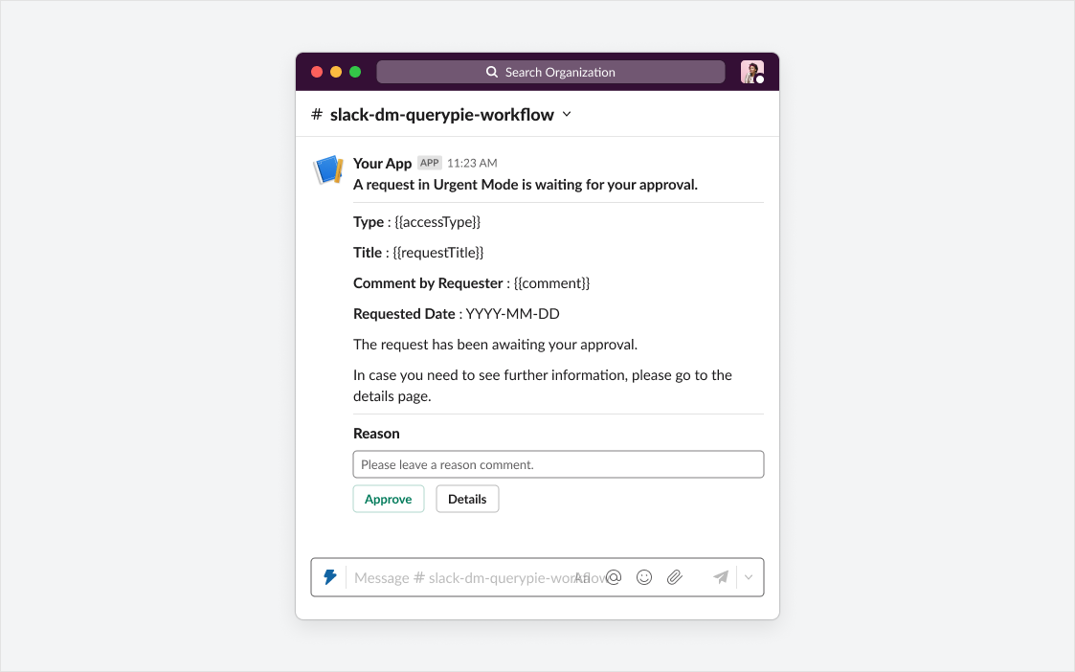This screenshot has height=672, width=1075.
Task: Click the Search Organization bar
Action: coord(550,72)
